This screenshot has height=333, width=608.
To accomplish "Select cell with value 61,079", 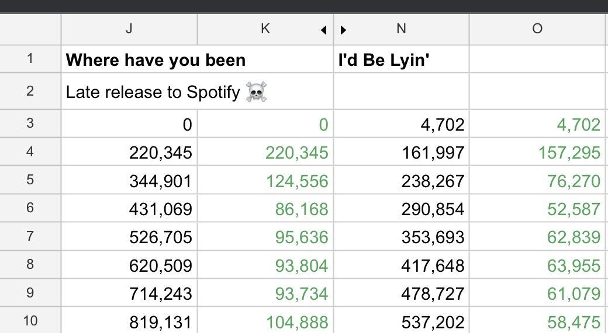I will tap(537, 293).
